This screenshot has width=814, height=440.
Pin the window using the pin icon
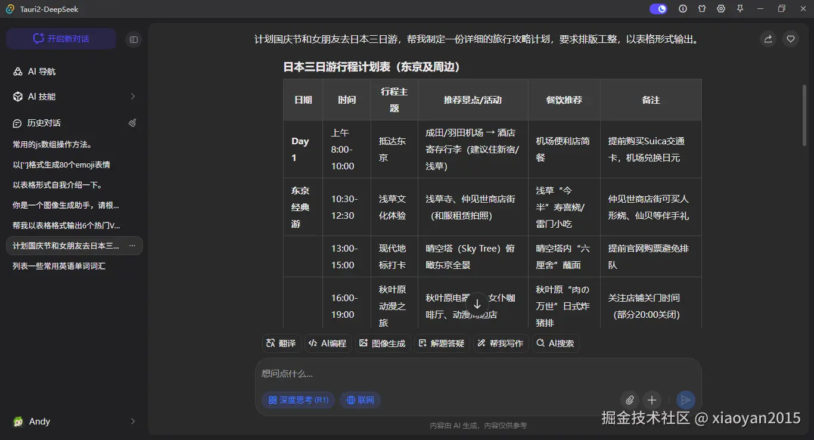pyautogui.click(x=740, y=8)
